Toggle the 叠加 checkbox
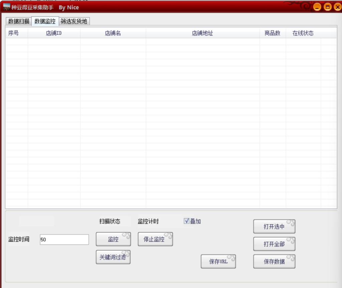 tap(186, 221)
